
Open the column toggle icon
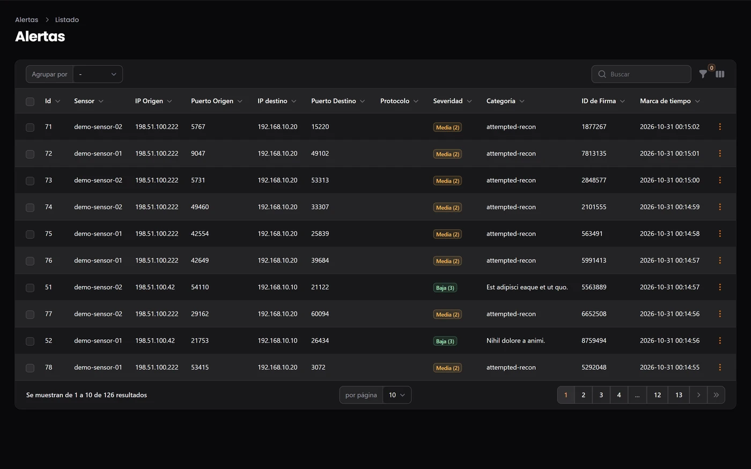coord(720,74)
